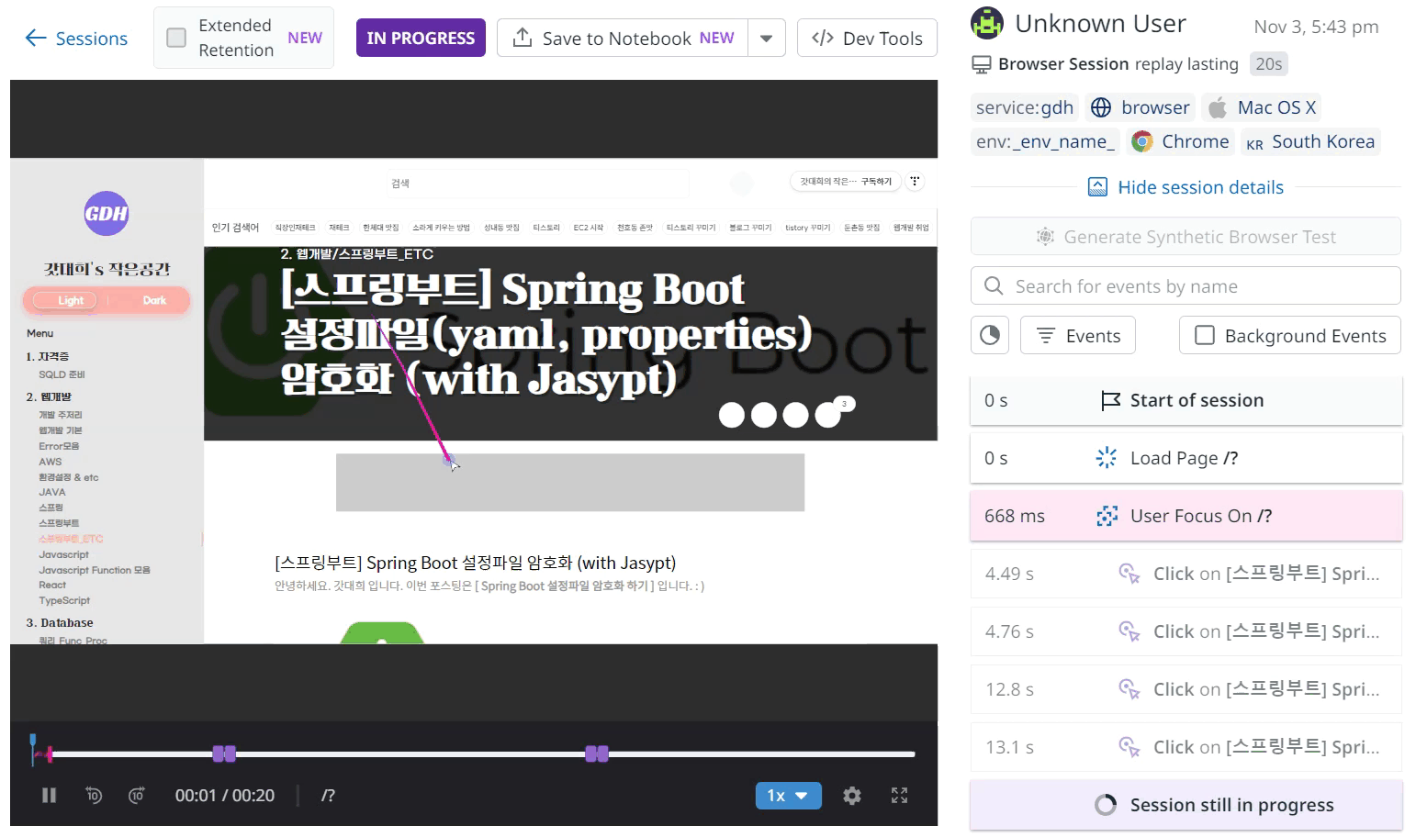Click the EC2 시작 popular search keyword
Image resolution: width=1416 pixels, height=837 pixels.
(589, 228)
